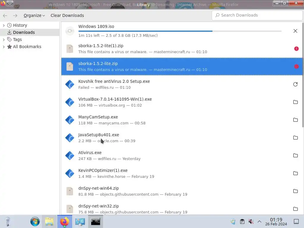Switch to Firefox in the taskbar
Screen dimensions: 304x228
[64, 221]
